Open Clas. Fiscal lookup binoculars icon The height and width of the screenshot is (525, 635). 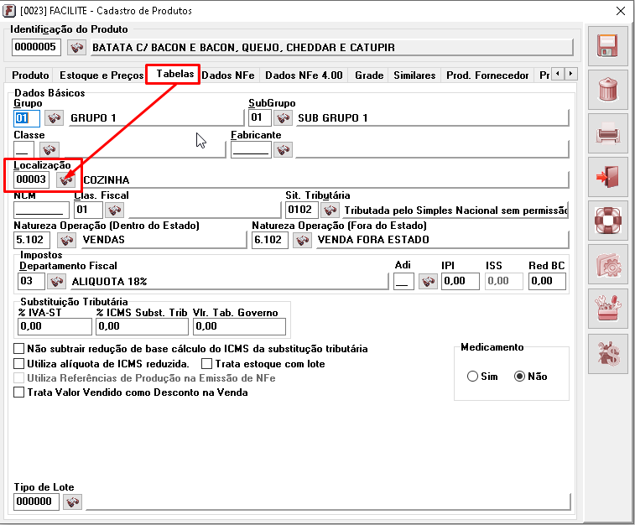[115, 210]
